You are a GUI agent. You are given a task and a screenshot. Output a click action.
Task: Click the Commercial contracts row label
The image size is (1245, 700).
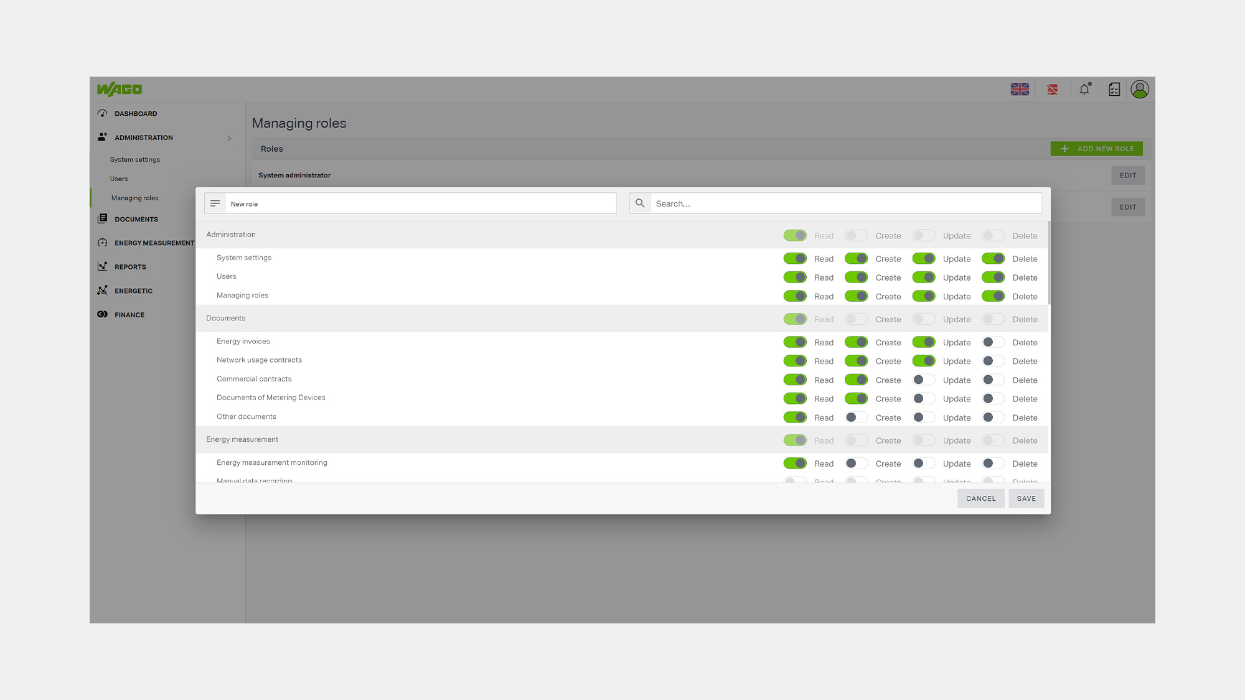tap(254, 379)
